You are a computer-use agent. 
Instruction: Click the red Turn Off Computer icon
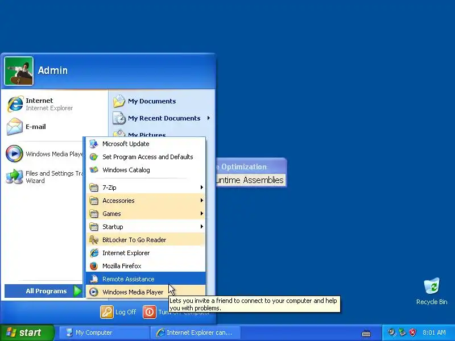coord(150,312)
